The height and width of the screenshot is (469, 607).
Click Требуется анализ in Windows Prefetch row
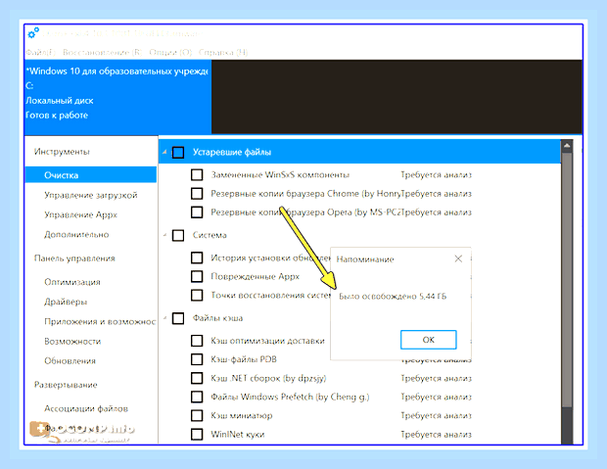[x=437, y=397]
